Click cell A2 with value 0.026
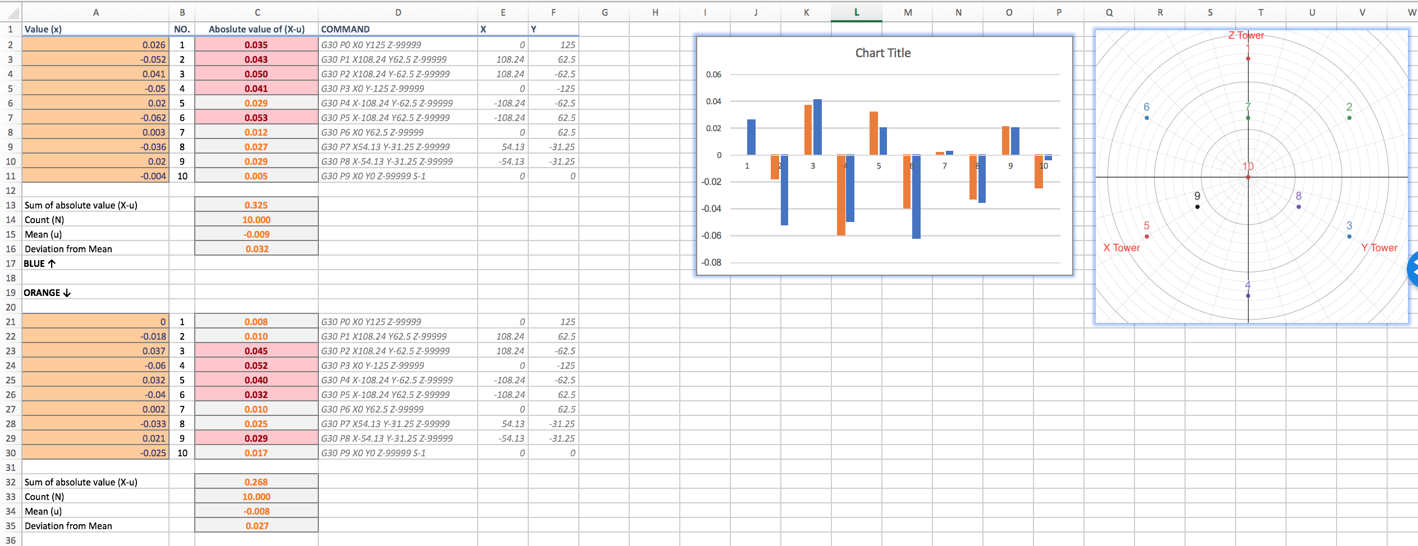Screen dimensions: 1418x546 coord(95,45)
